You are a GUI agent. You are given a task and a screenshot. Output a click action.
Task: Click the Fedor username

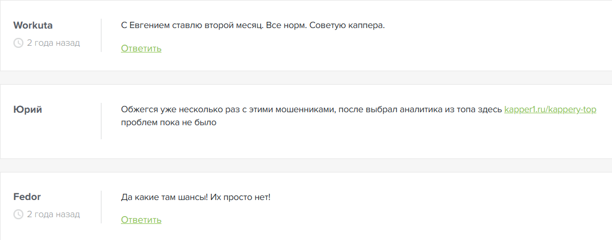click(x=27, y=197)
